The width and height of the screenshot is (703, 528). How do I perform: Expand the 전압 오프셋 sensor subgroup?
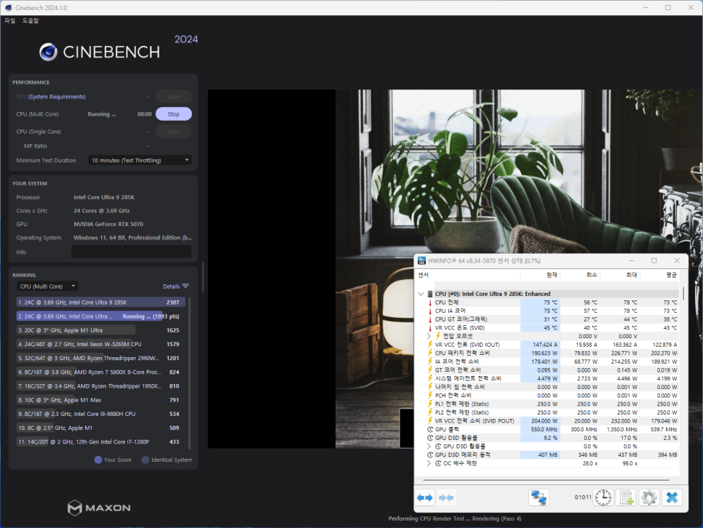(x=429, y=336)
